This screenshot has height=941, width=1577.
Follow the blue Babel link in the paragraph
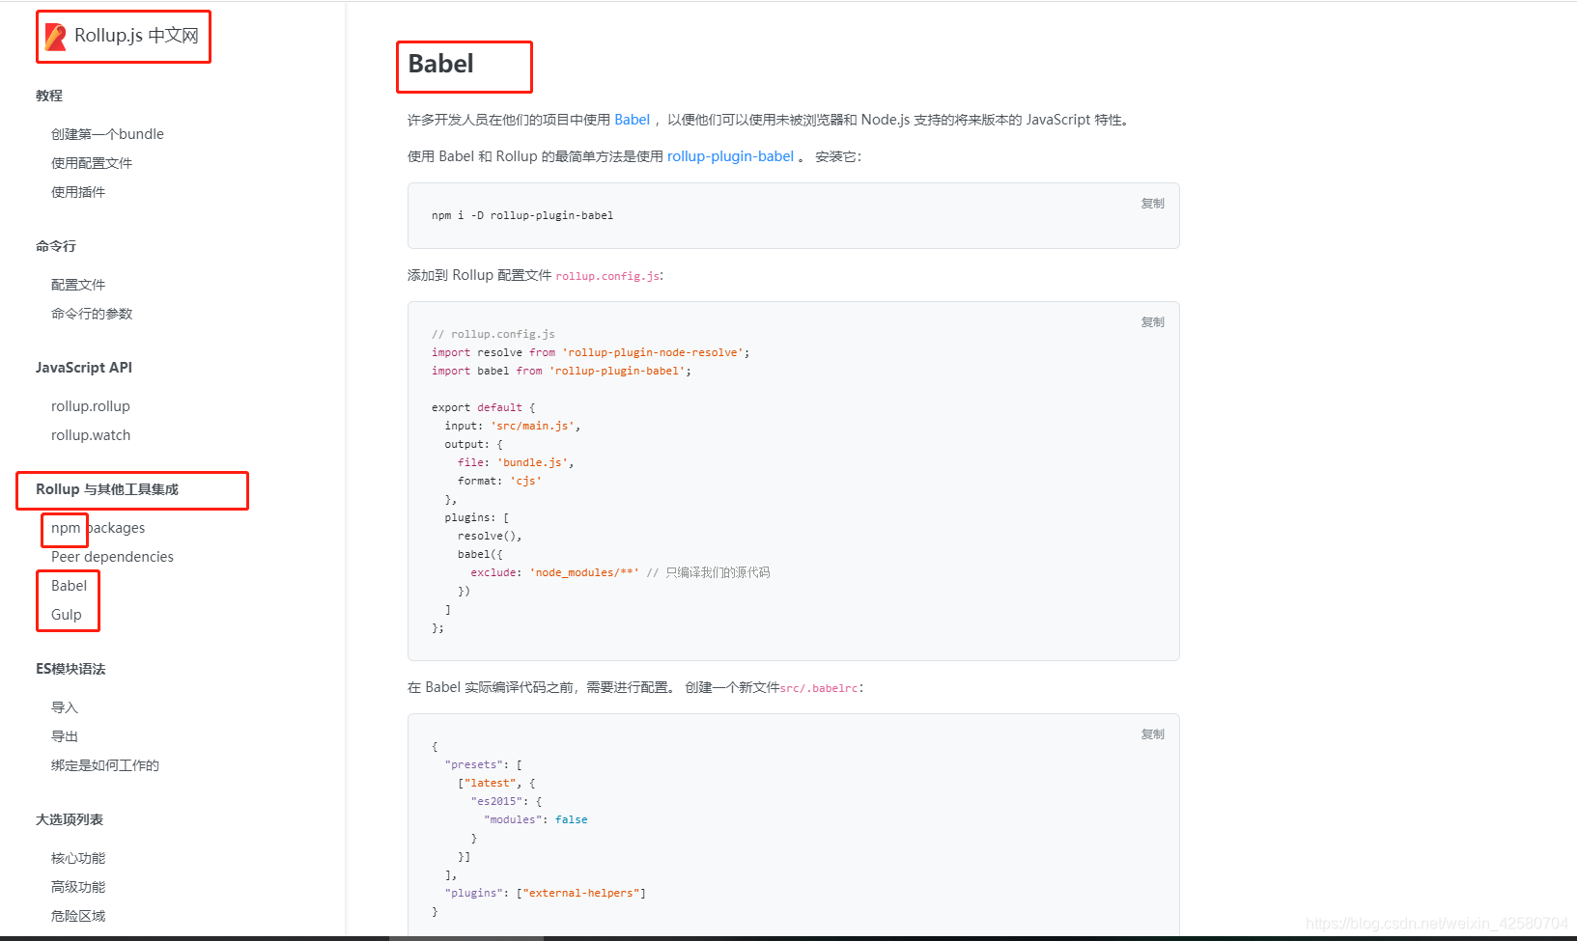[x=633, y=120]
